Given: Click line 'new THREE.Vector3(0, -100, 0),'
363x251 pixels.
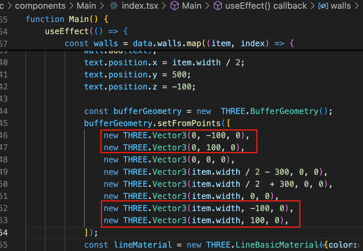Looking at the screenshot, I should (x=177, y=135).
